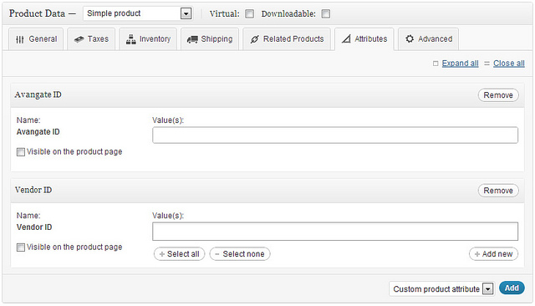Collapse the Vendor ID attribute header

tap(267, 191)
